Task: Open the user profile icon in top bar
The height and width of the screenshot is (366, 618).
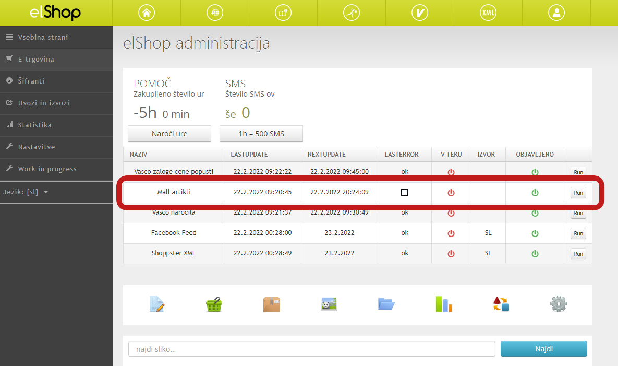Action: click(556, 13)
